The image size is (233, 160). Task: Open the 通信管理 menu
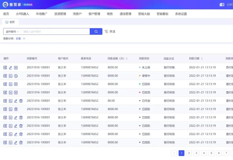pyautogui.click(x=125, y=14)
